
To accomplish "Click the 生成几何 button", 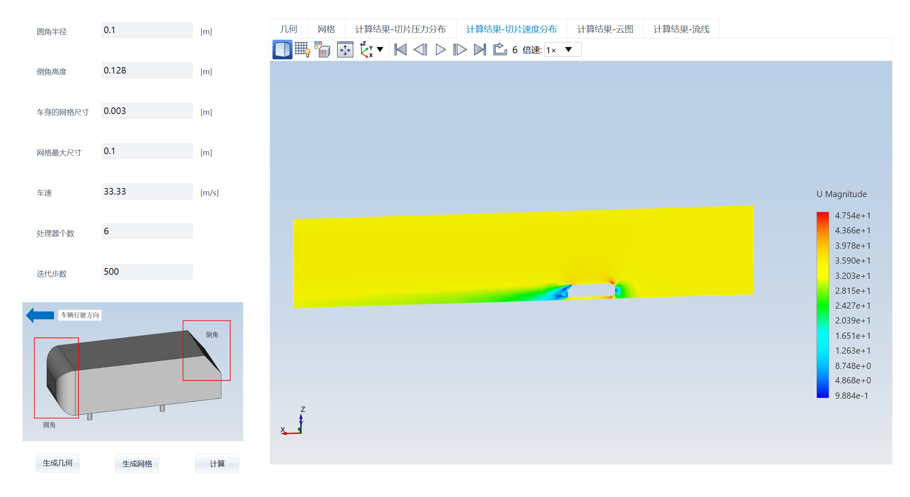I will point(57,463).
